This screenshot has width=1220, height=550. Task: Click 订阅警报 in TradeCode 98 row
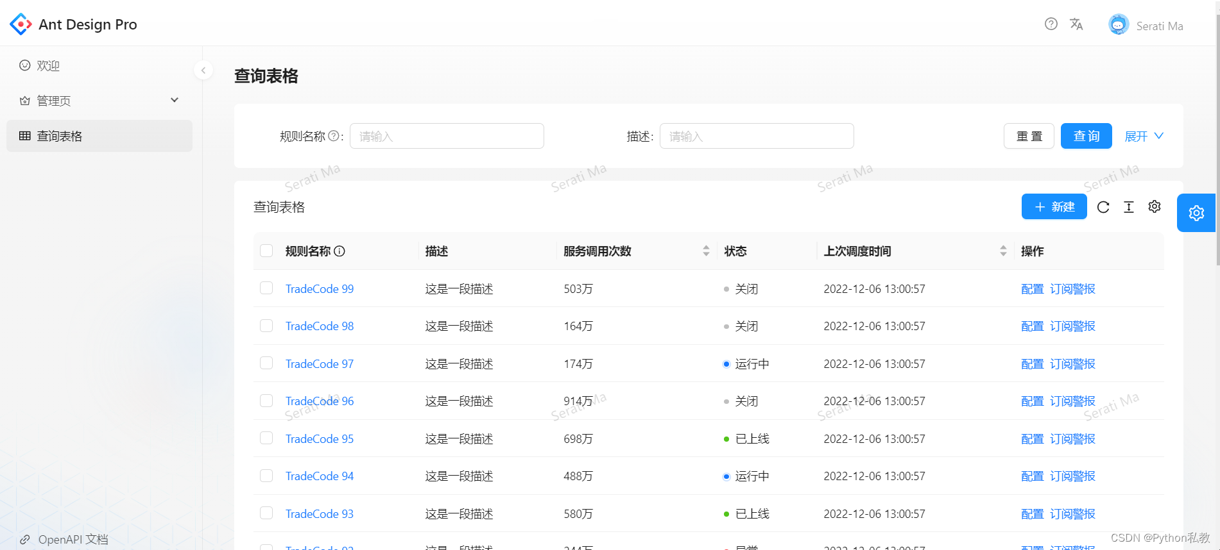pyautogui.click(x=1072, y=326)
